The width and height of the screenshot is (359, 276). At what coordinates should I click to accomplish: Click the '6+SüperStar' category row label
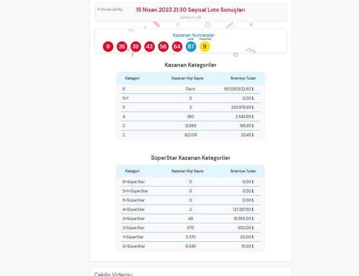click(x=134, y=182)
